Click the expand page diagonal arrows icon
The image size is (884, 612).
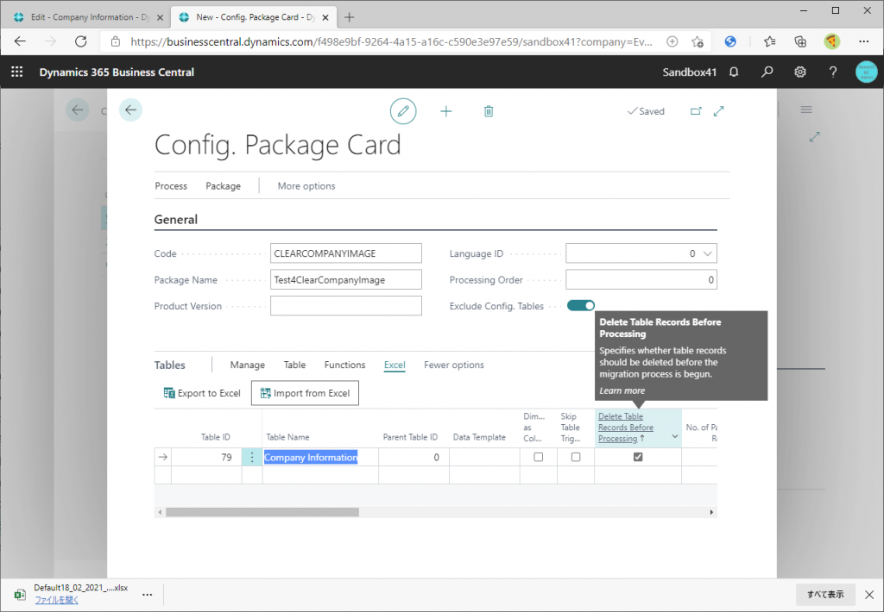pyautogui.click(x=719, y=111)
